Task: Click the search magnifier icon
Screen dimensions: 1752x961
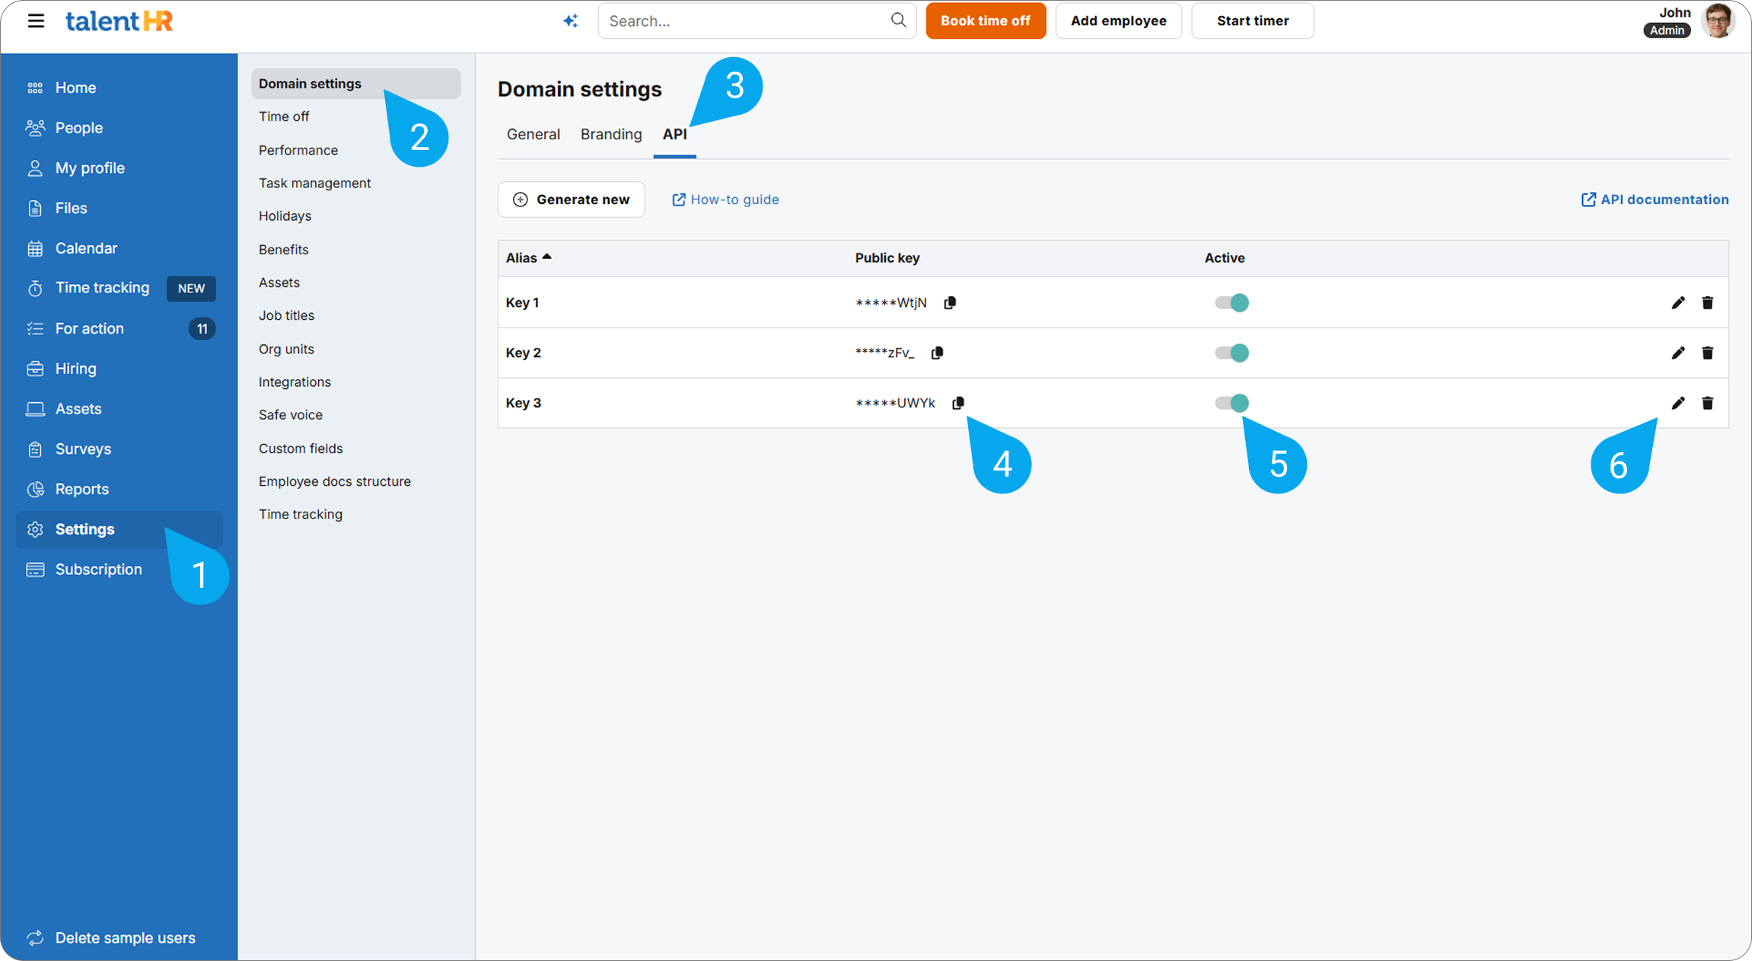Action: [898, 21]
